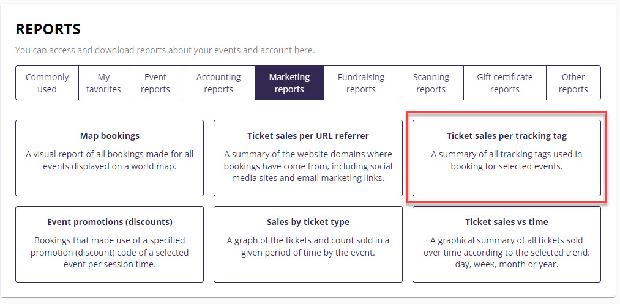Click the world map bookings description text
The height and width of the screenshot is (304, 620).
(110, 160)
